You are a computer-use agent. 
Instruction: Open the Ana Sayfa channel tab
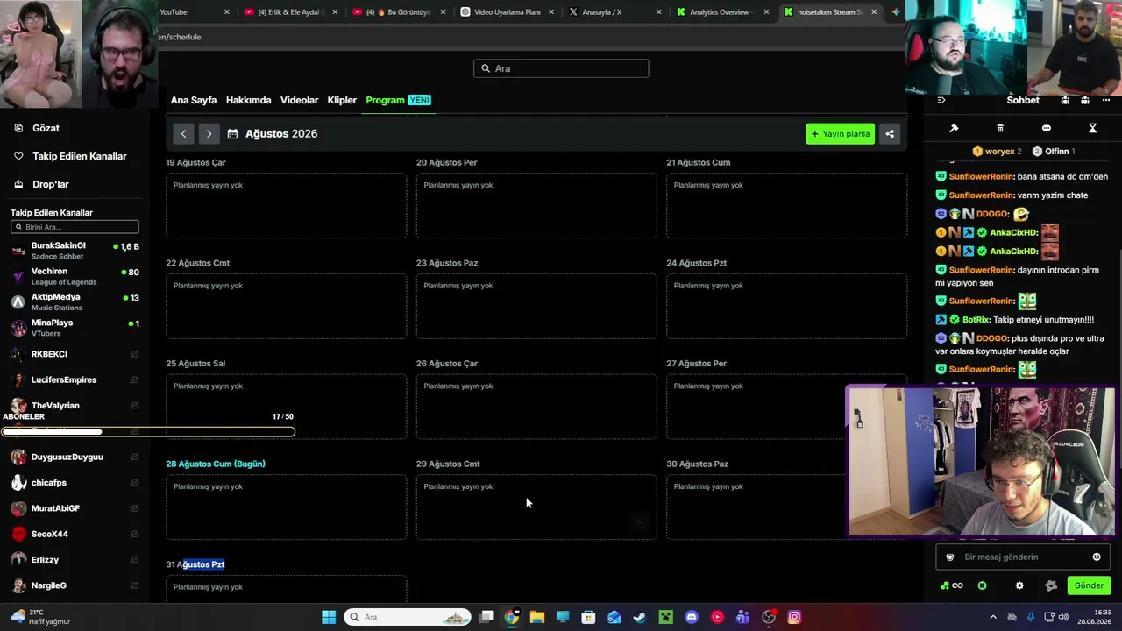(194, 100)
